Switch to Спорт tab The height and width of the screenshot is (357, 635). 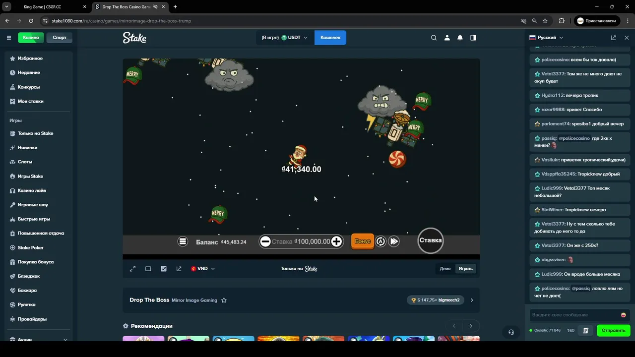(60, 38)
